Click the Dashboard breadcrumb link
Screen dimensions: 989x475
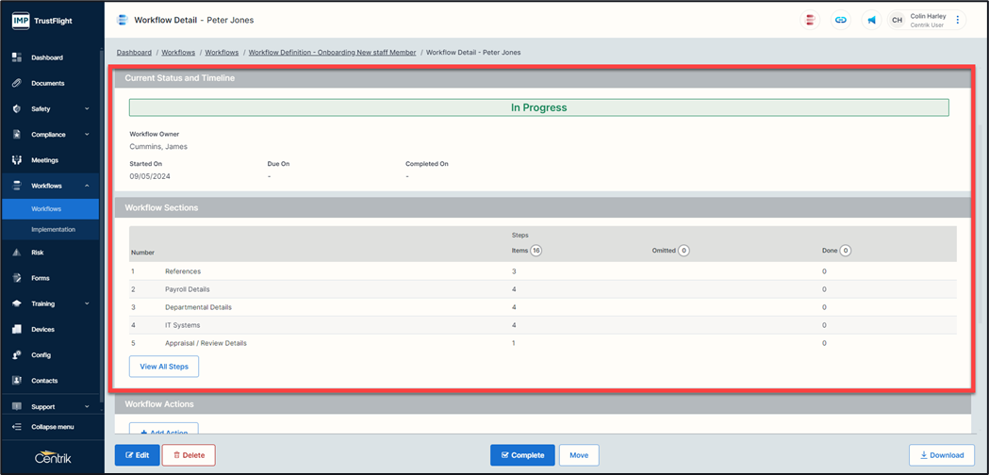click(x=134, y=53)
